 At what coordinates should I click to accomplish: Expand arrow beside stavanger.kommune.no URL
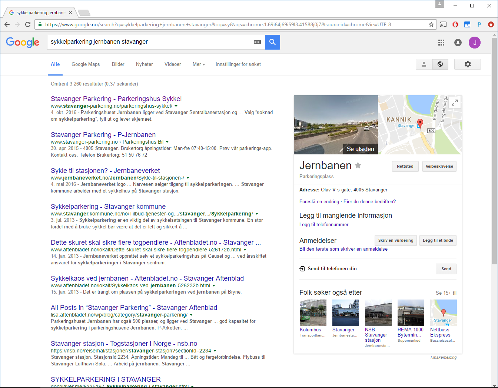pos(257,214)
